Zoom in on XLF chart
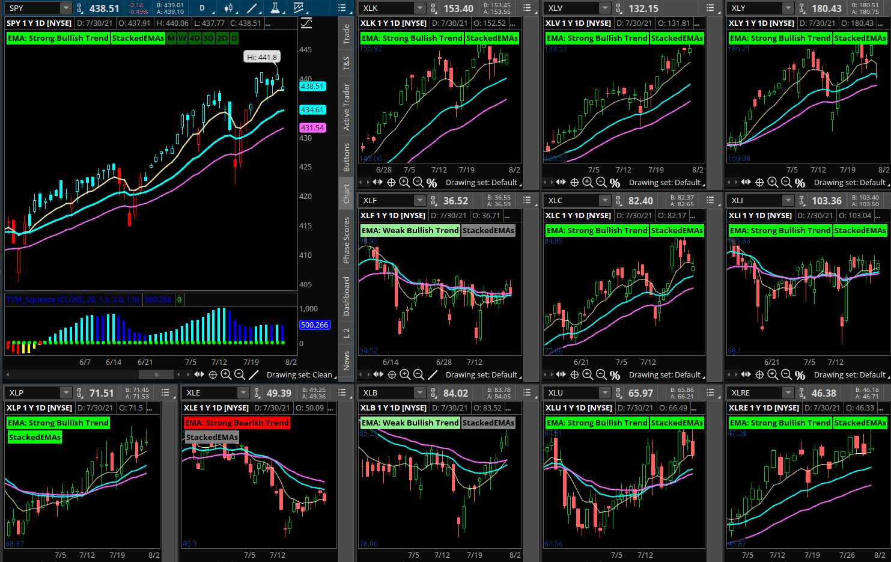Screen dimensions: 891x562 [405, 374]
